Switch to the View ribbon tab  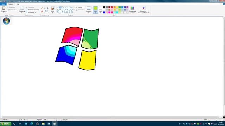[18, 4]
